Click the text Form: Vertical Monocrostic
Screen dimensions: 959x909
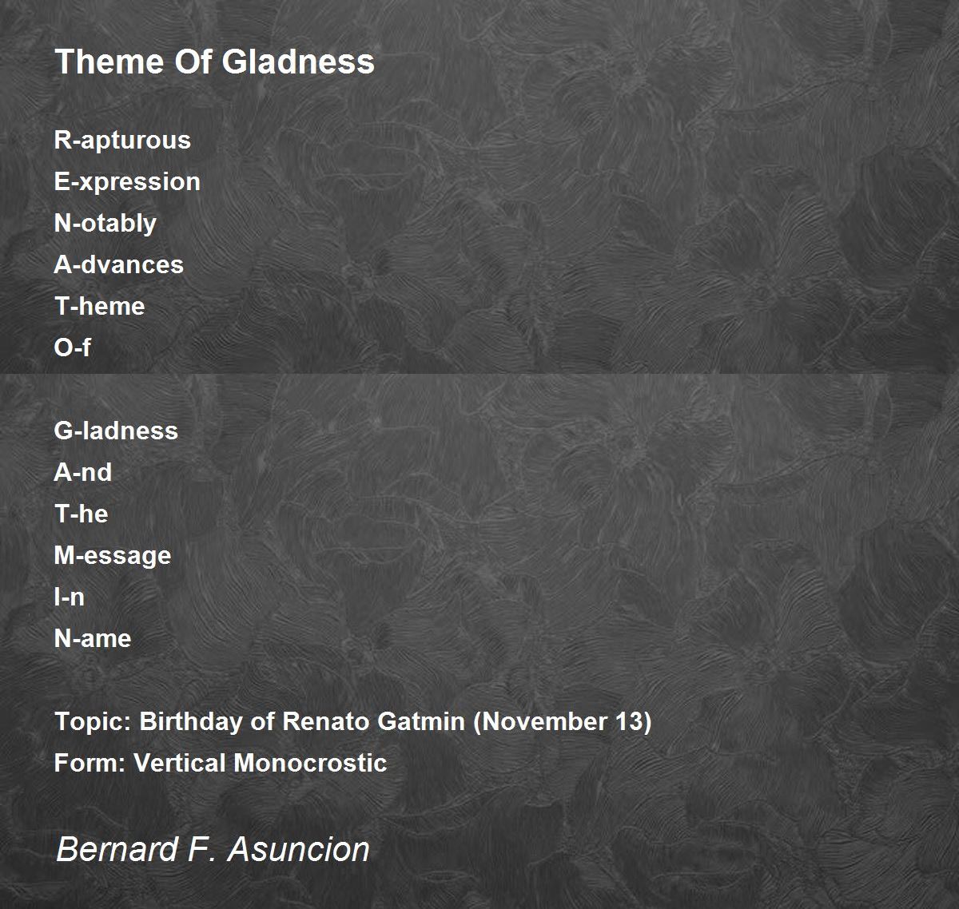[221, 763]
